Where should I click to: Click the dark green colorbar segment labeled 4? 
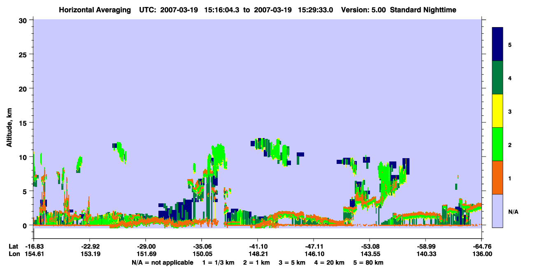[498, 78]
